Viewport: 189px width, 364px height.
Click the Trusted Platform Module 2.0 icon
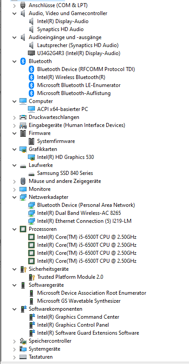pos(31,277)
